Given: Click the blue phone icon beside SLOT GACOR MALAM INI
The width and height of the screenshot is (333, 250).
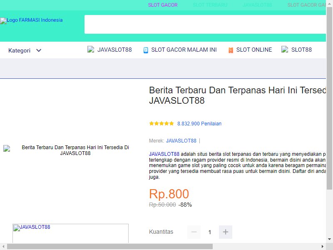Looking at the screenshot, I should [x=146, y=50].
